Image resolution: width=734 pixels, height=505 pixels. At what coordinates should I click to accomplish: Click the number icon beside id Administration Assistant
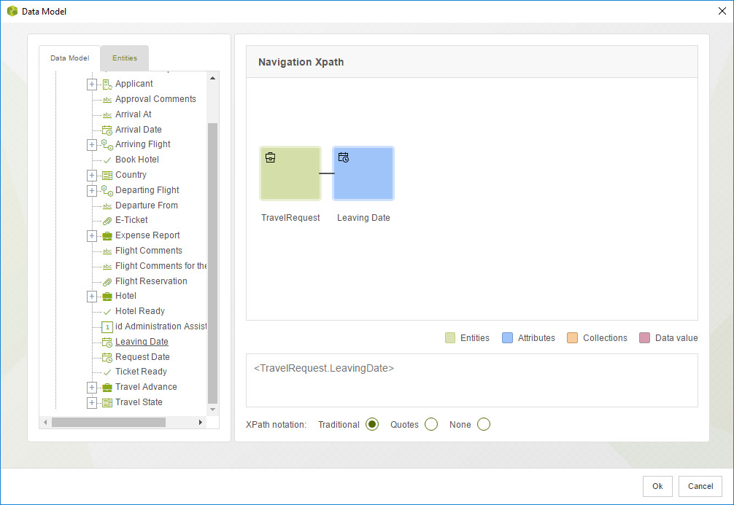click(107, 326)
